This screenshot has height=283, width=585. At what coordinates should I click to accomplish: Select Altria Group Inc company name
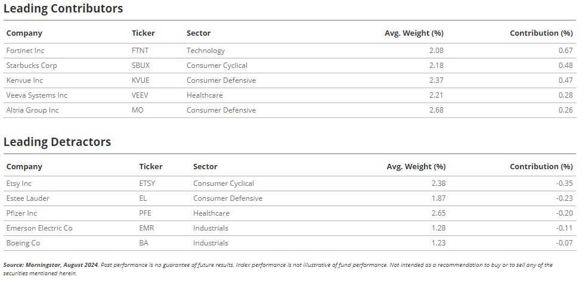click(x=32, y=110)
